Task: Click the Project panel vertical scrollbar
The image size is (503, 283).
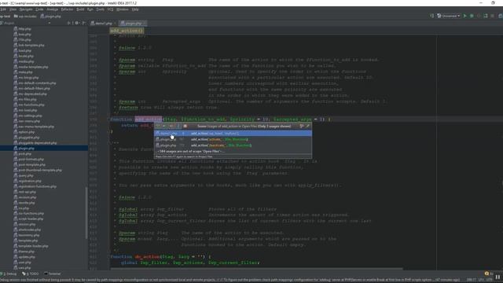Action: (86, 213)
